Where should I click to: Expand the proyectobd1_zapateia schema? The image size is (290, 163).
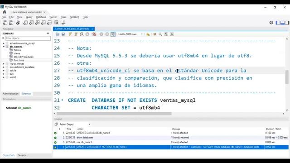tap(4, 67)
